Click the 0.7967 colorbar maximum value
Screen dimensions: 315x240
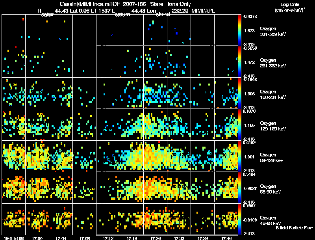[x=250, y=206]
